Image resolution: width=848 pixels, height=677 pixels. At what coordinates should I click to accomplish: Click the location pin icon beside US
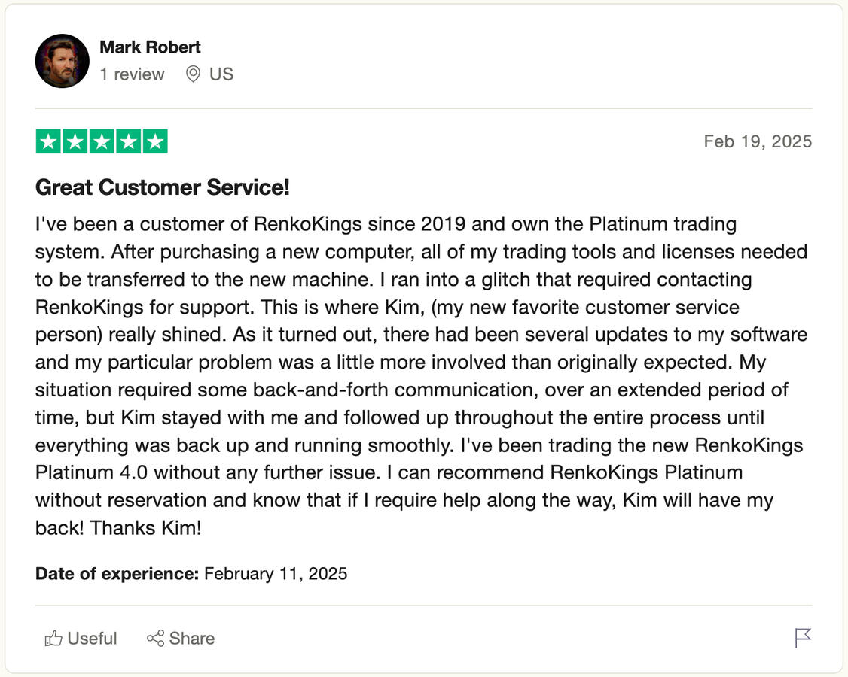tap(193, 74)
